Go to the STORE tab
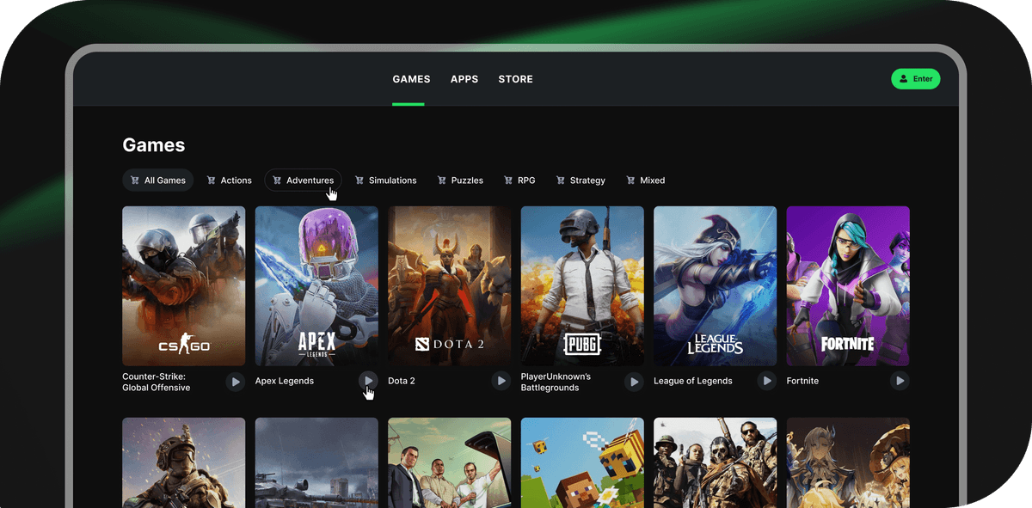Image resolution: width=1032 pixels, height=508 pixels. [516, 79]
